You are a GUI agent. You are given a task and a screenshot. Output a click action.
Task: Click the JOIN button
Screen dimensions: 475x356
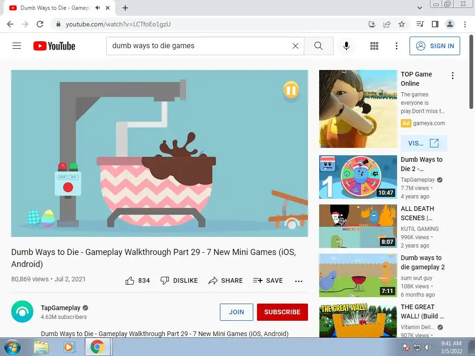pyautogui.click(x=236, y=312)
